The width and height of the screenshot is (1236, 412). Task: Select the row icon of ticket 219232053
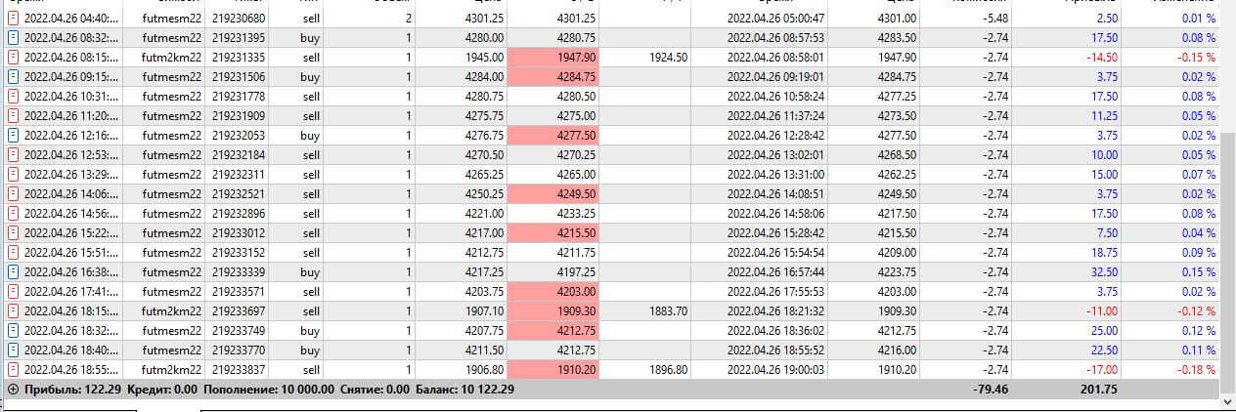tap(13, 136)
